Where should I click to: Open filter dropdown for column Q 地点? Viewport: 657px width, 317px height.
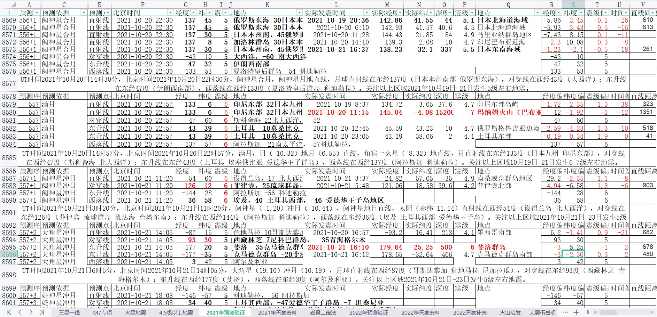pos(537,13)
